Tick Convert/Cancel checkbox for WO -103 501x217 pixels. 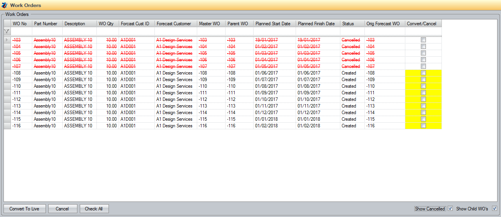[x=423, y=40]
